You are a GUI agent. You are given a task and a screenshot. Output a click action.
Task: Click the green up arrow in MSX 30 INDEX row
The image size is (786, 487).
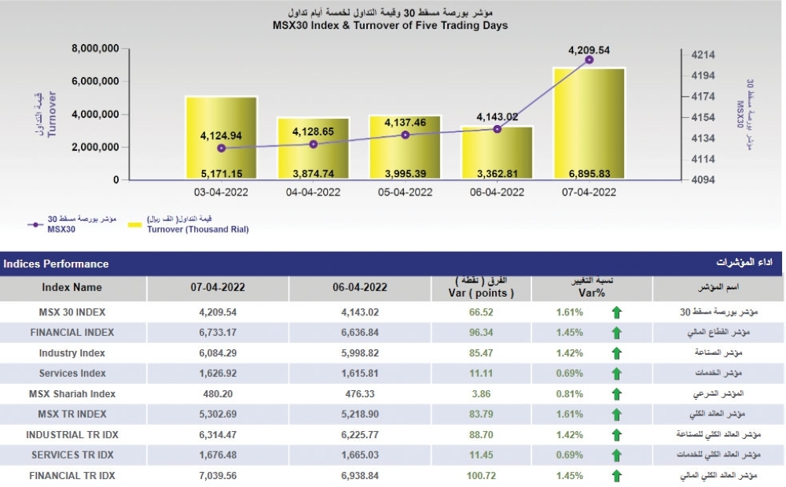click(616, 312)
